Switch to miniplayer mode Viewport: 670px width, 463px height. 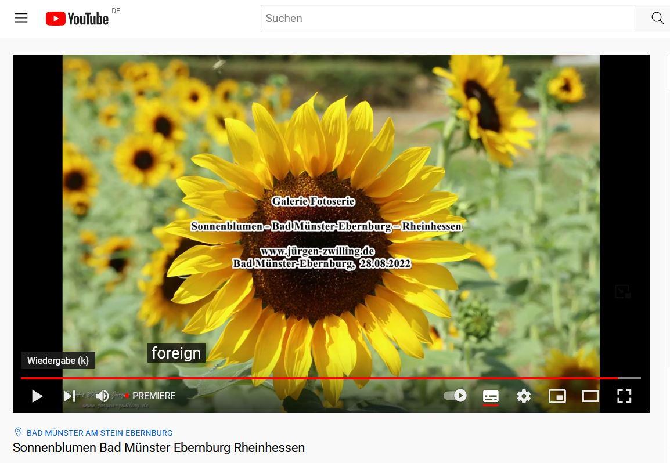coord(557,396)
